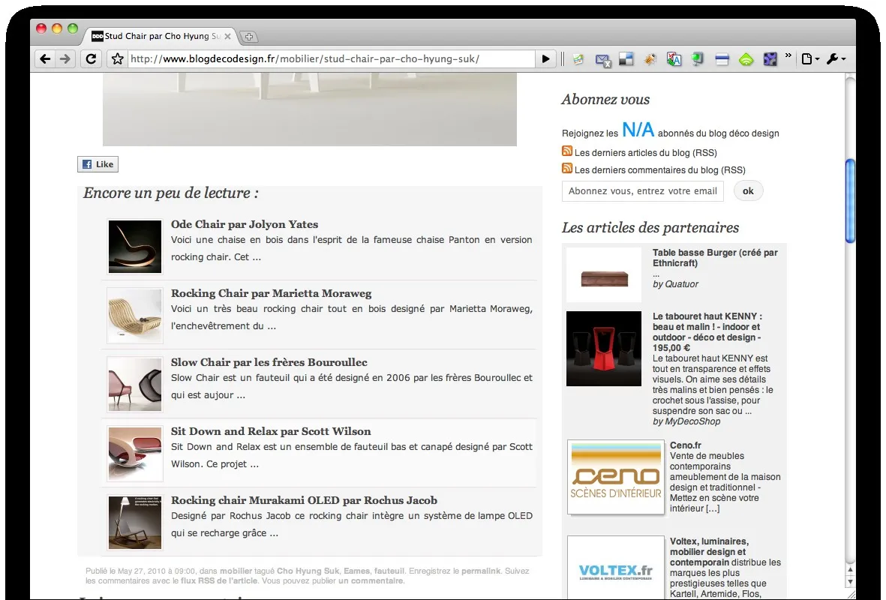Image resolution: width=886 pixels, height=600 pixels.
Task: Open the Rocking Chair par Marietta Moraweg article
Action: click(x=272, y=293)
